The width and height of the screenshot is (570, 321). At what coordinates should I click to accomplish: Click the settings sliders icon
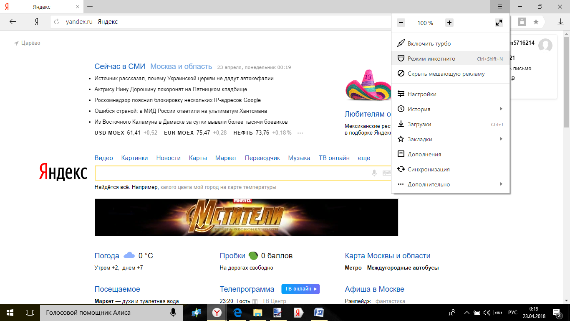401,94
